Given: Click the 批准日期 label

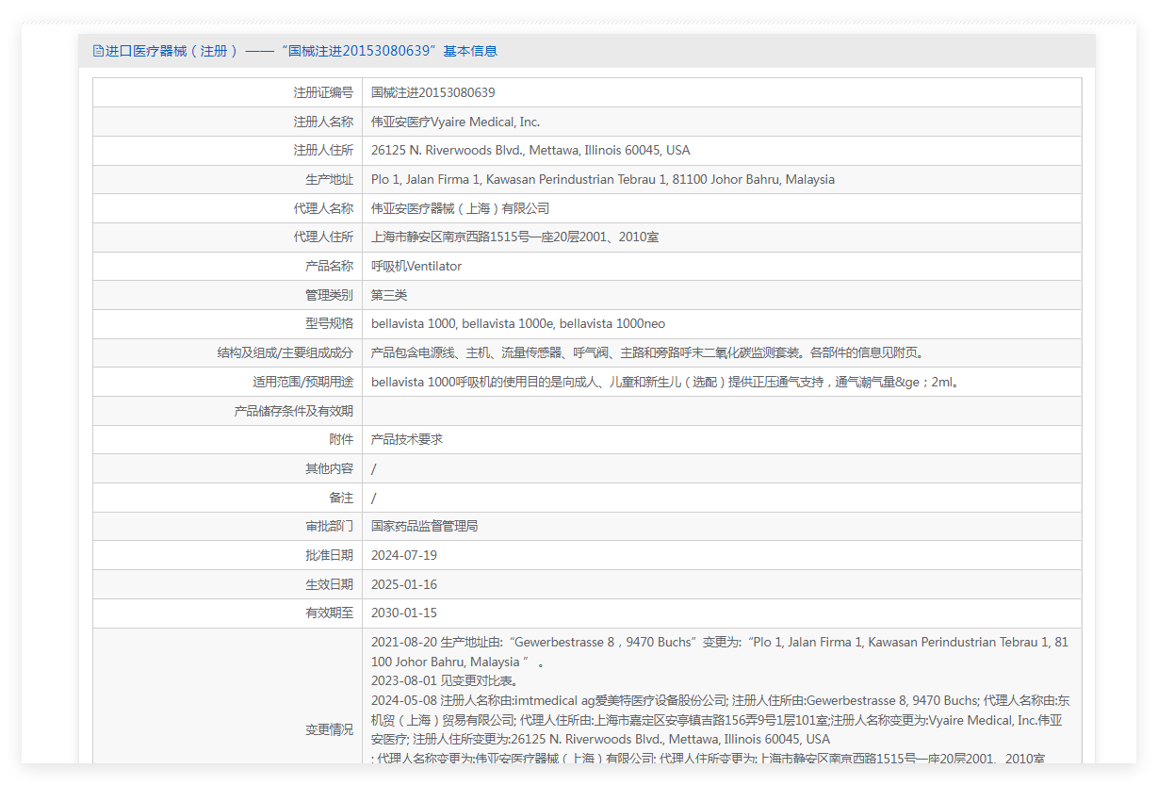Looking at the screenshot, I should [329, 556].
